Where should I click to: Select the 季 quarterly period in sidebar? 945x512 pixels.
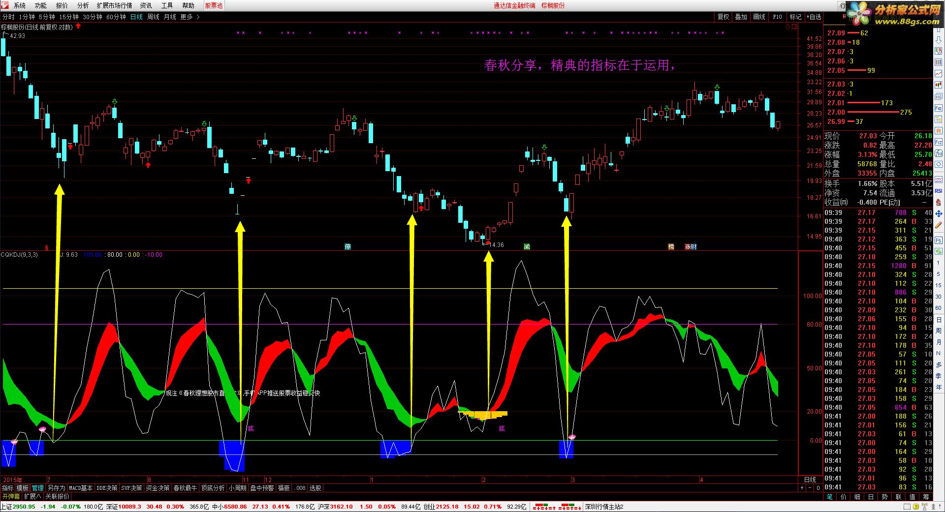[939, 376]
